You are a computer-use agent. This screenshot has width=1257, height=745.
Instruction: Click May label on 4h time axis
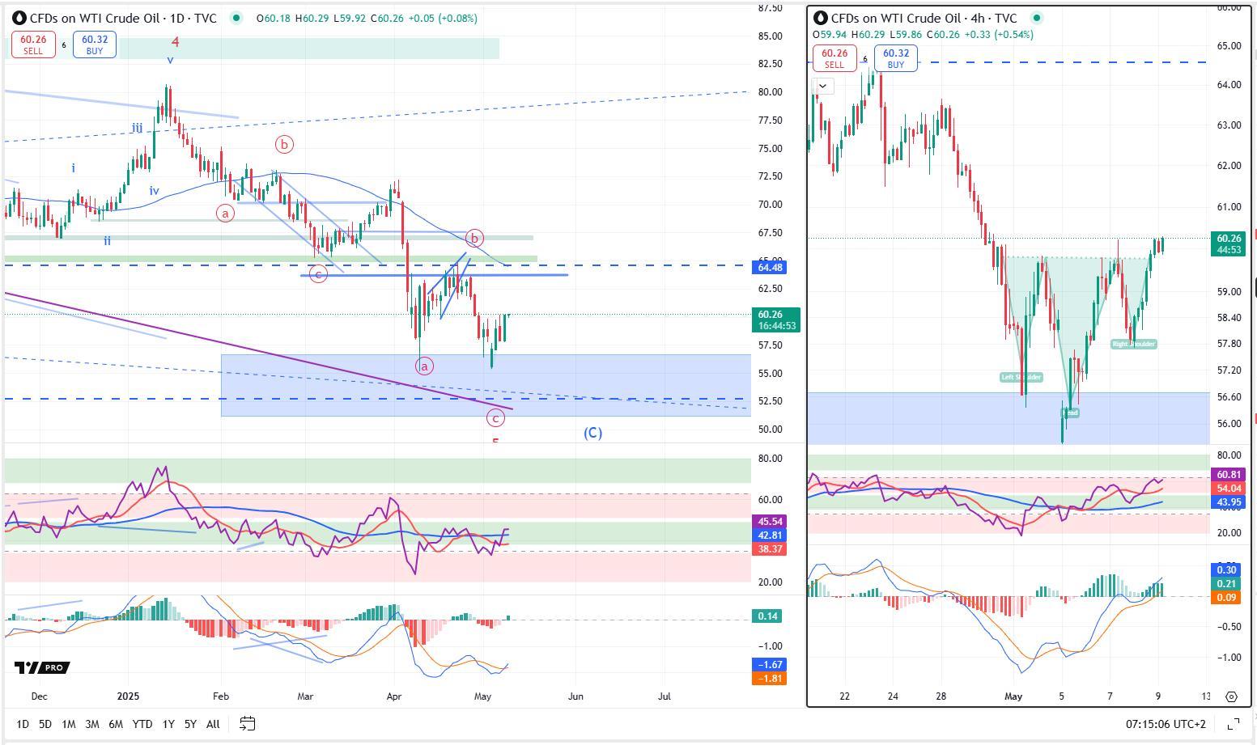point(1013,696)
